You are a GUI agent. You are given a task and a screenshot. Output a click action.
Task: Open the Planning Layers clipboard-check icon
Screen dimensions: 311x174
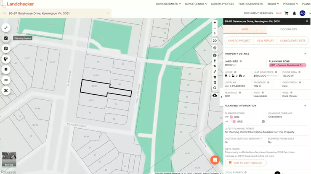click(6, 38)
